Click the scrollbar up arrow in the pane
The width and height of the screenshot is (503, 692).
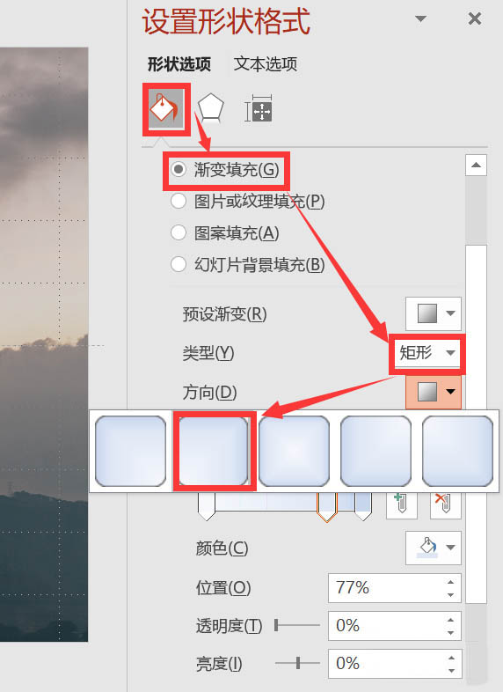(x=476, y=165)
